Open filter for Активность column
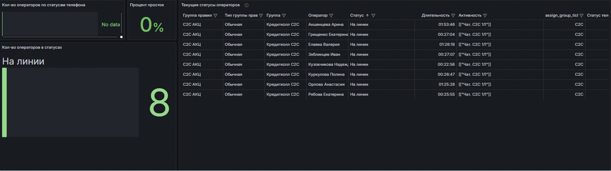The height and width of the screenshot is (171, 611). point(485,15)
